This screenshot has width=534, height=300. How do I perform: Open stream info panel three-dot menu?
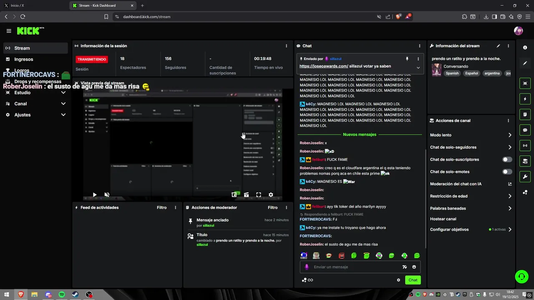508,46
